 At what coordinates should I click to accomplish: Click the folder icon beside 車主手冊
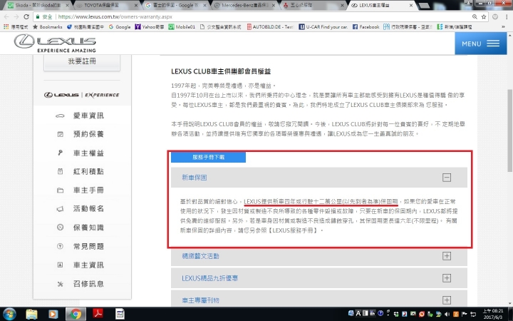pos(60,190)
